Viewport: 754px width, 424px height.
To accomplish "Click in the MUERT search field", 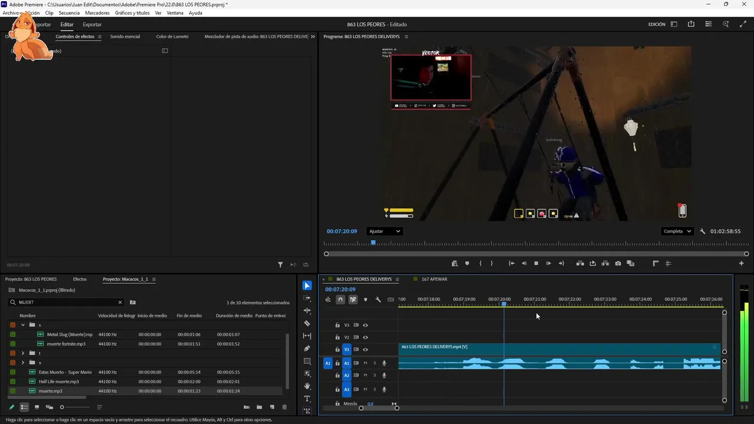I will click(x=66, y=302).
